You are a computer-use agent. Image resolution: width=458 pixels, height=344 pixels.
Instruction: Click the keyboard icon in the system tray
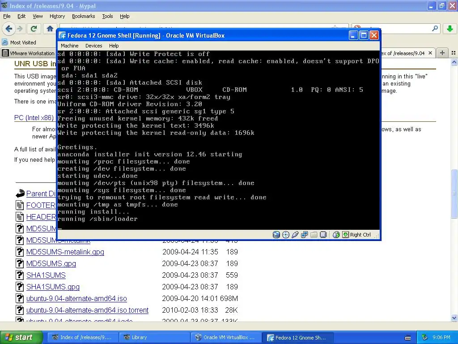click(x=408, y=338)
